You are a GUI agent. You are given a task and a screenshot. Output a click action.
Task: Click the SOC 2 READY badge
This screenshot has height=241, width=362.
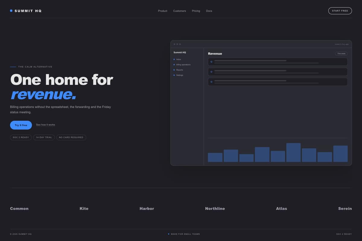(x=21, y=137)
